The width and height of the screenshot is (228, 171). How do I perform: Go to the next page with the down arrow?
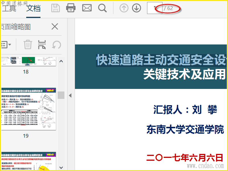(x=137, y=8)
